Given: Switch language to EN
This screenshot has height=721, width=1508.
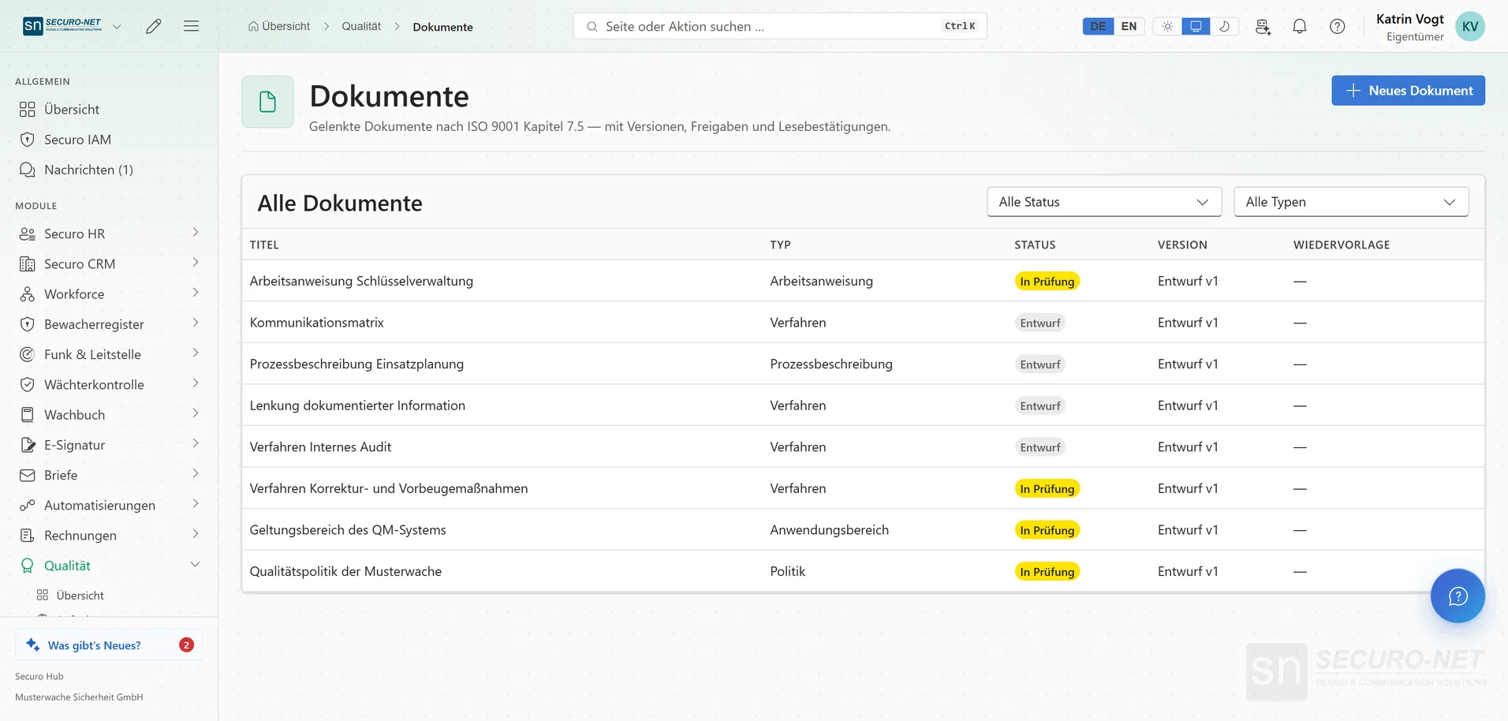Looking at the screenshot, I should [x=1129, y=26].
